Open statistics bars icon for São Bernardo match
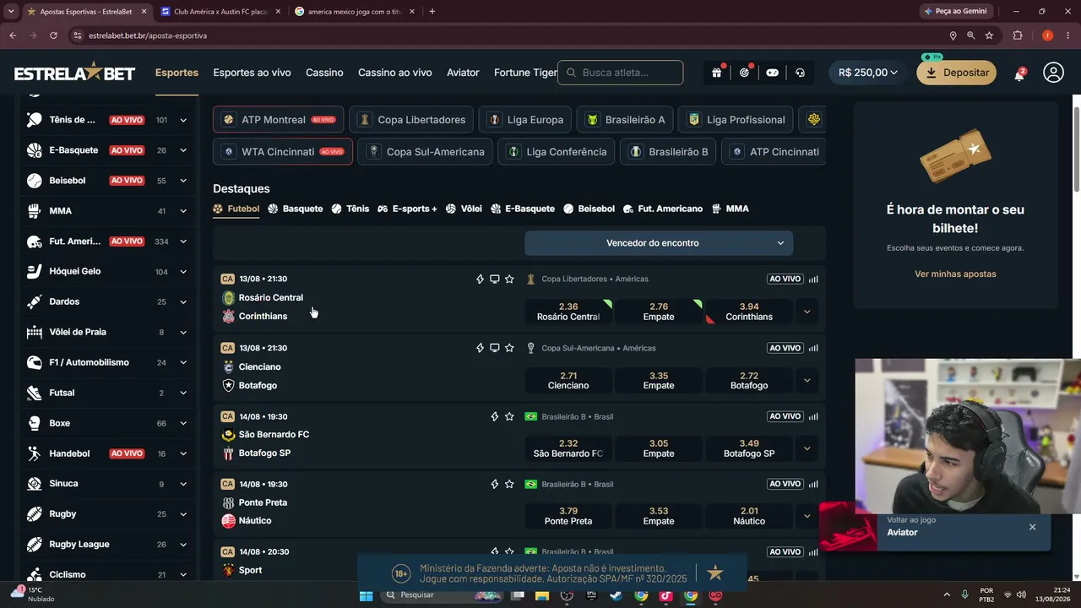1081x608 pixels. click(813, 416)
